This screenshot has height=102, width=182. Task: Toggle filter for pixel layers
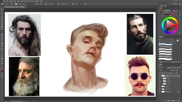pos(169,68)
